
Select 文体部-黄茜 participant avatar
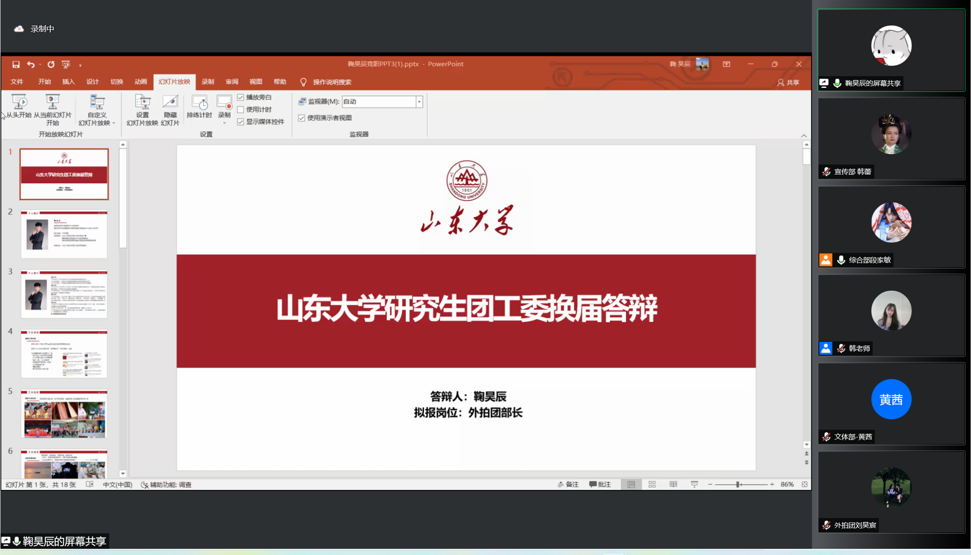click(x=891, y=399)
